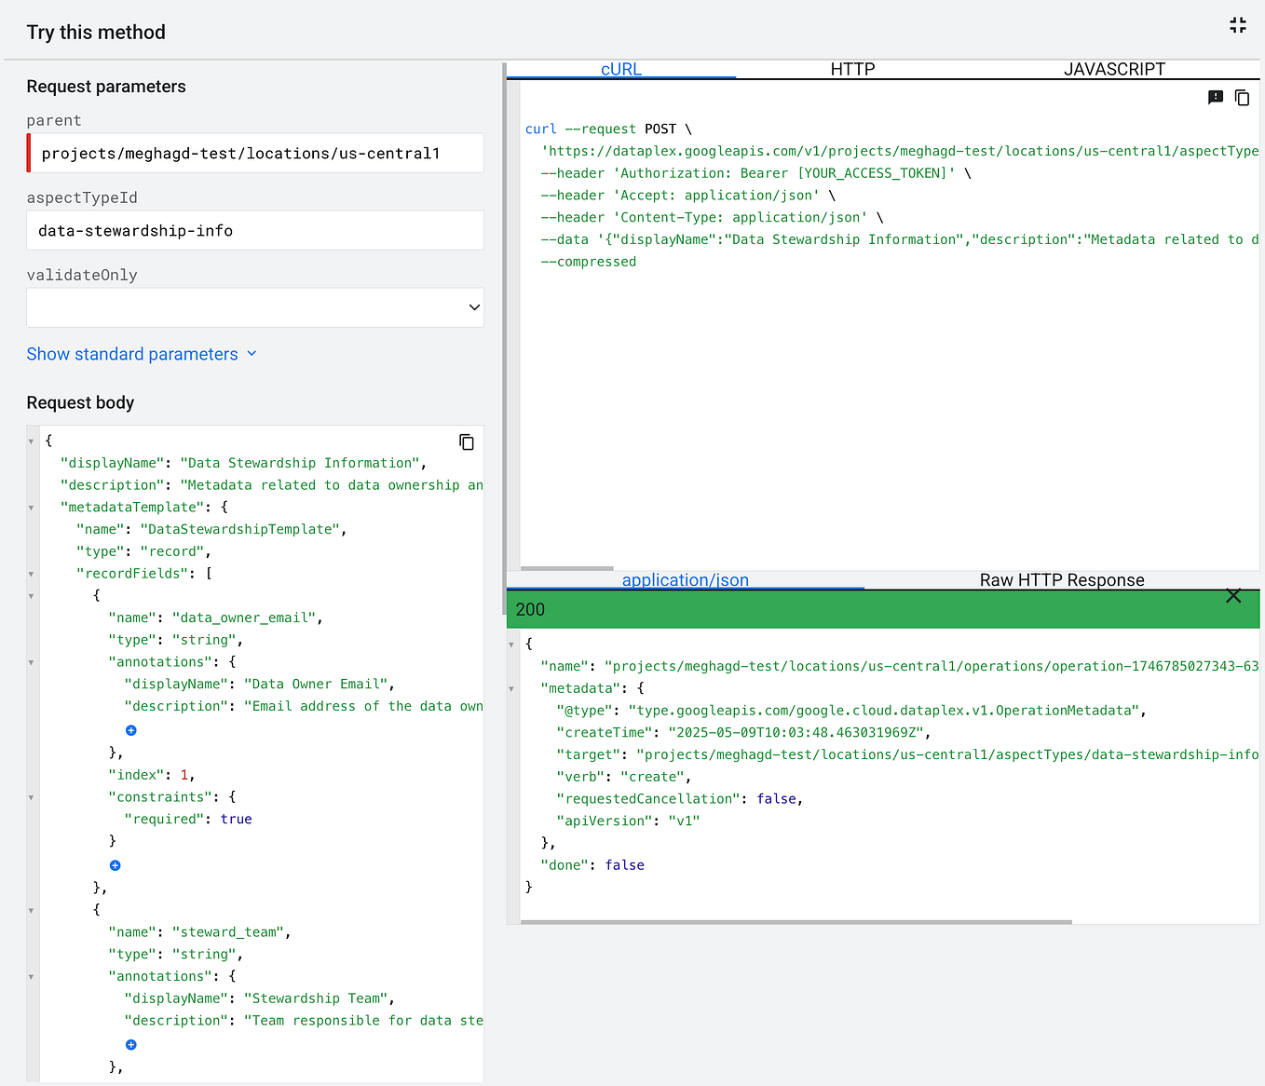Select the application/json response tab

click(685, 579)
